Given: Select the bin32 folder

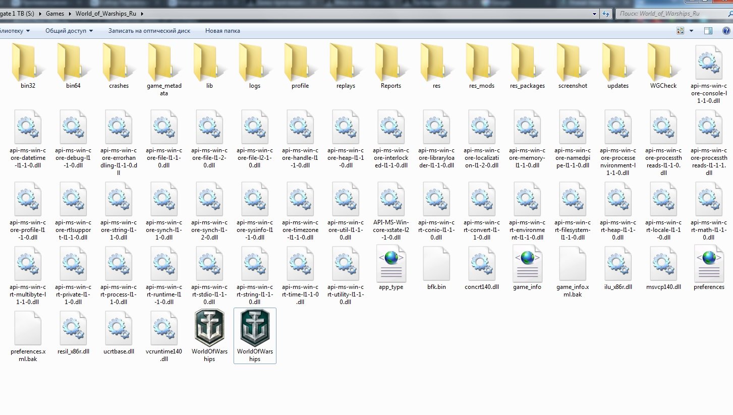Looking at the screenshot, I should tap(28, 67).
